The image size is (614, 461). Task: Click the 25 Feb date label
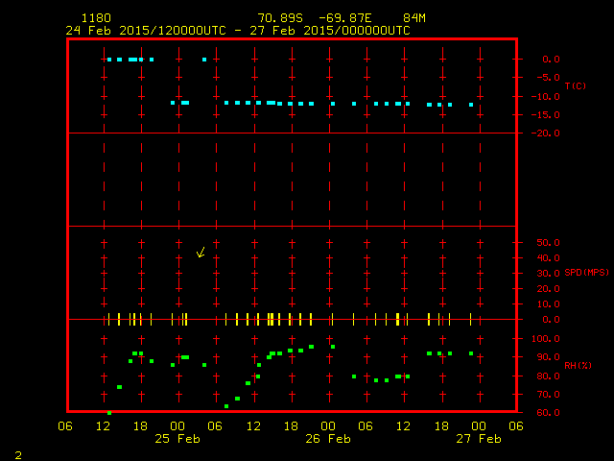pyautogui.click(x=177, y=439)
